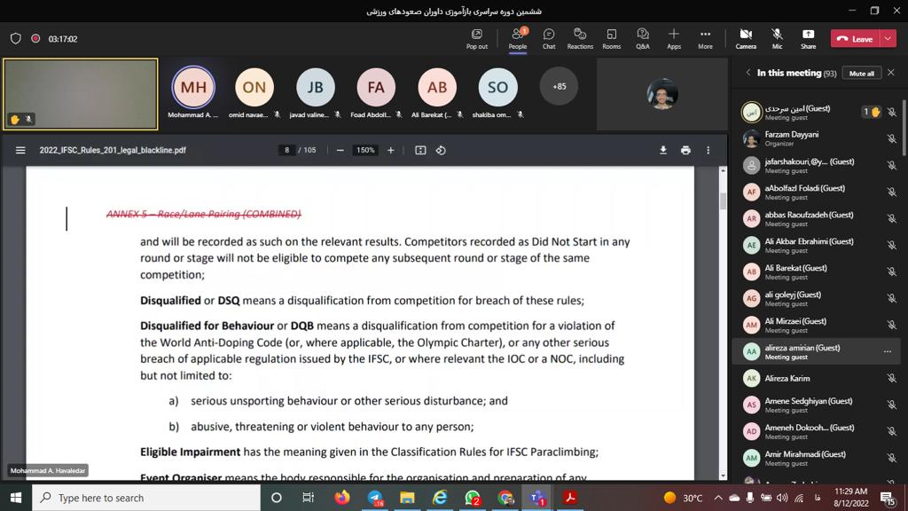Unmute the Mic

coord(777,38)
